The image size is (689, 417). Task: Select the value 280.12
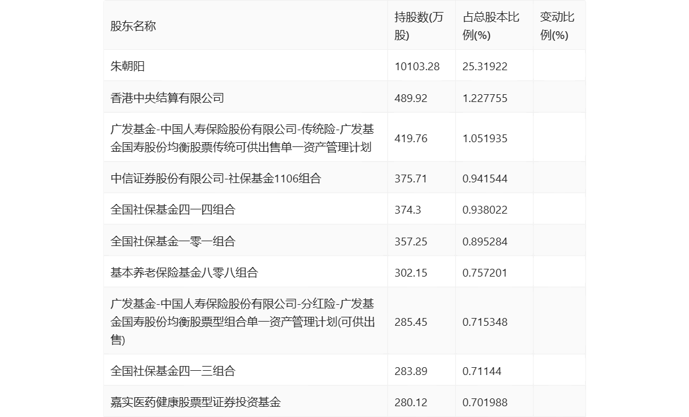410,402
